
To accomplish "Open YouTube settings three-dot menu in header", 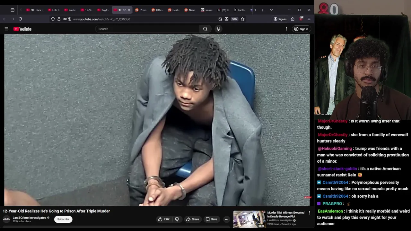I will [x=286, y=29].
